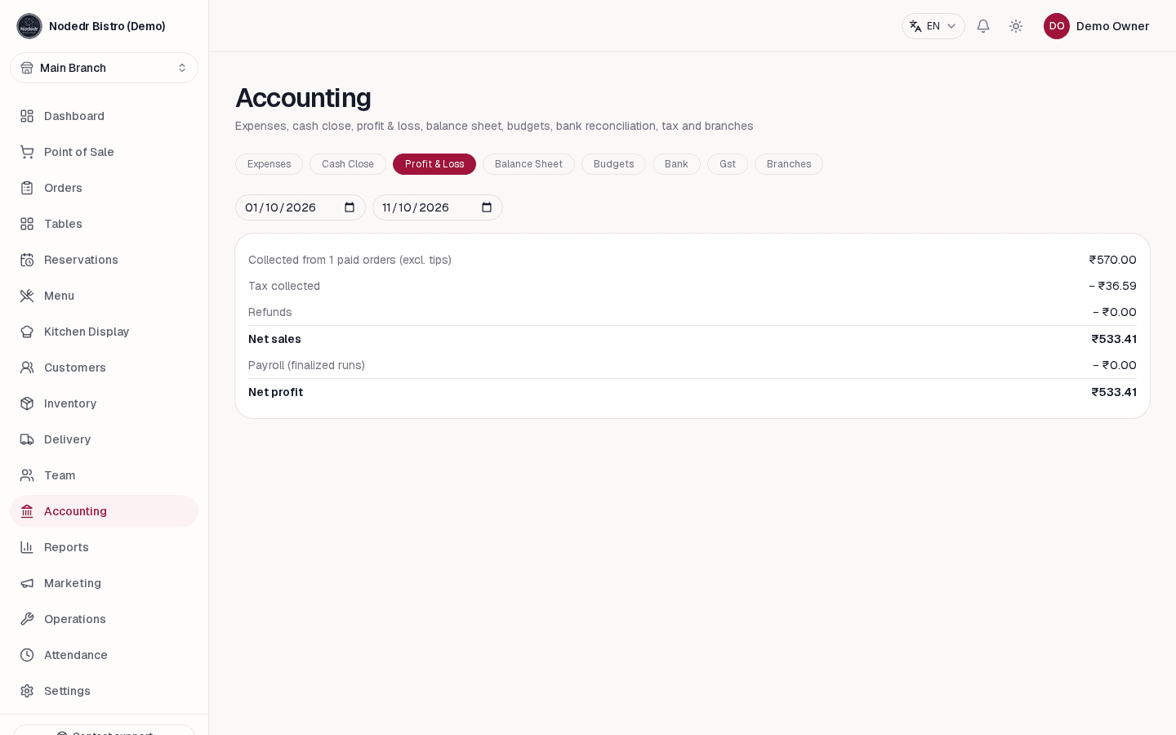Click the Nodedr Bistro logo

29,26
